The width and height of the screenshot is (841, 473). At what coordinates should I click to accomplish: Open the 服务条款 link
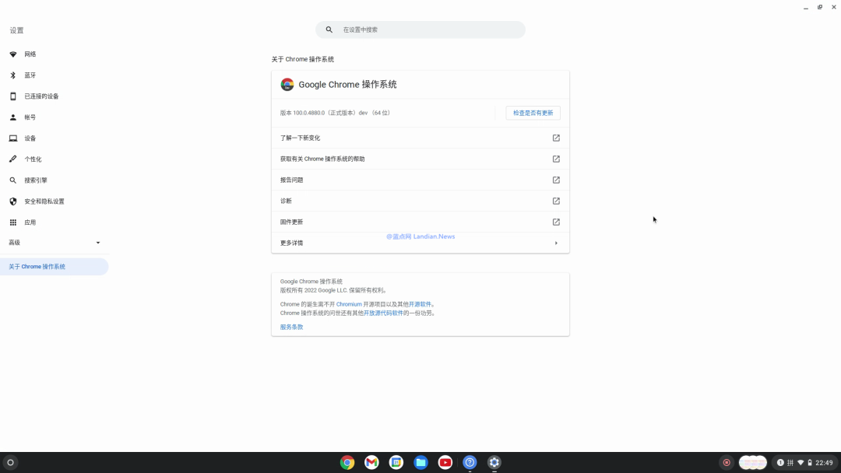click(290, 327)
